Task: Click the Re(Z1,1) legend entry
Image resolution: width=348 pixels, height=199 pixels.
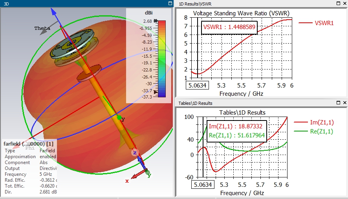Action: [x=314, y=131]
